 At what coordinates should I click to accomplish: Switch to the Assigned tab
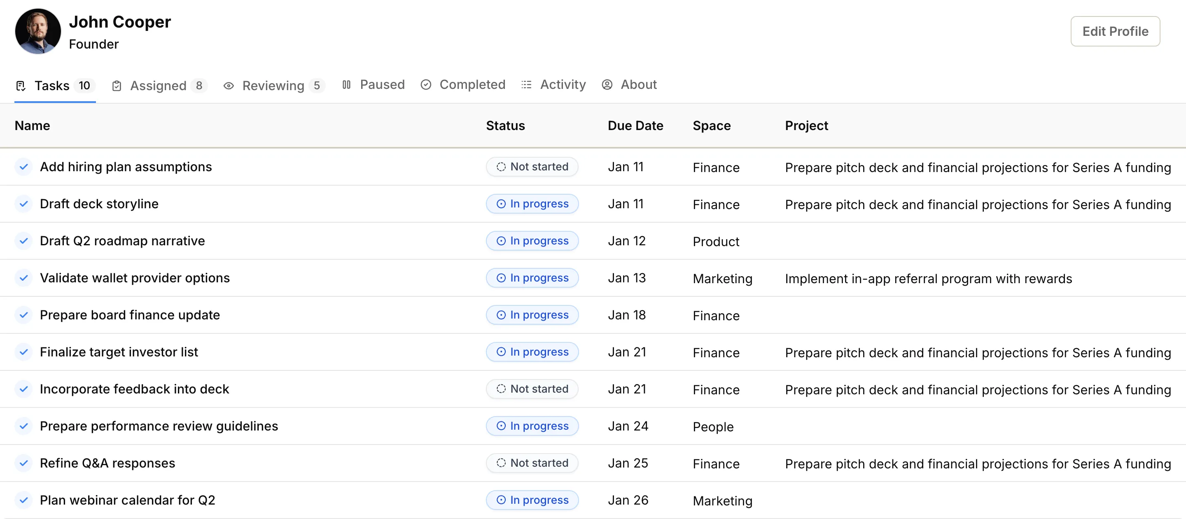coord(159,85)
